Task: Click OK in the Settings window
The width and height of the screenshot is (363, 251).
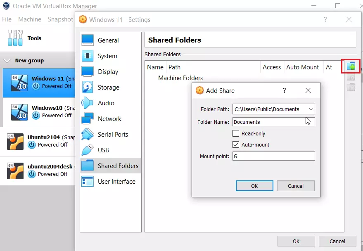Action: coord(296,241)
